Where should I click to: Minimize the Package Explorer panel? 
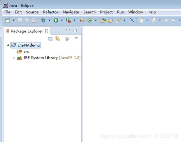point(68,30)
